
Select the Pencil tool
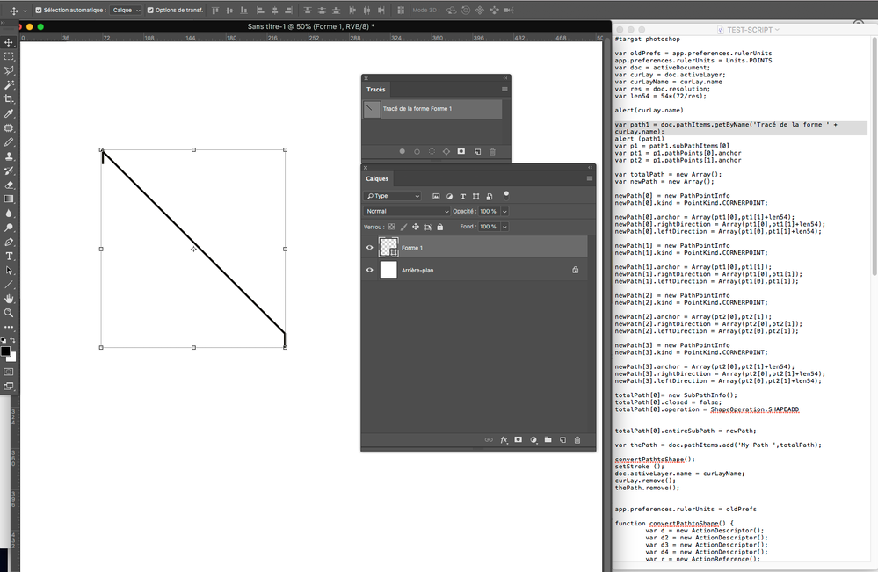9,142
